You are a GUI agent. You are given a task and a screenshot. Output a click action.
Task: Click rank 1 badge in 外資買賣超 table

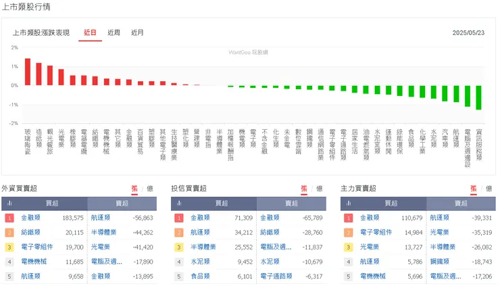coord(9,218)
